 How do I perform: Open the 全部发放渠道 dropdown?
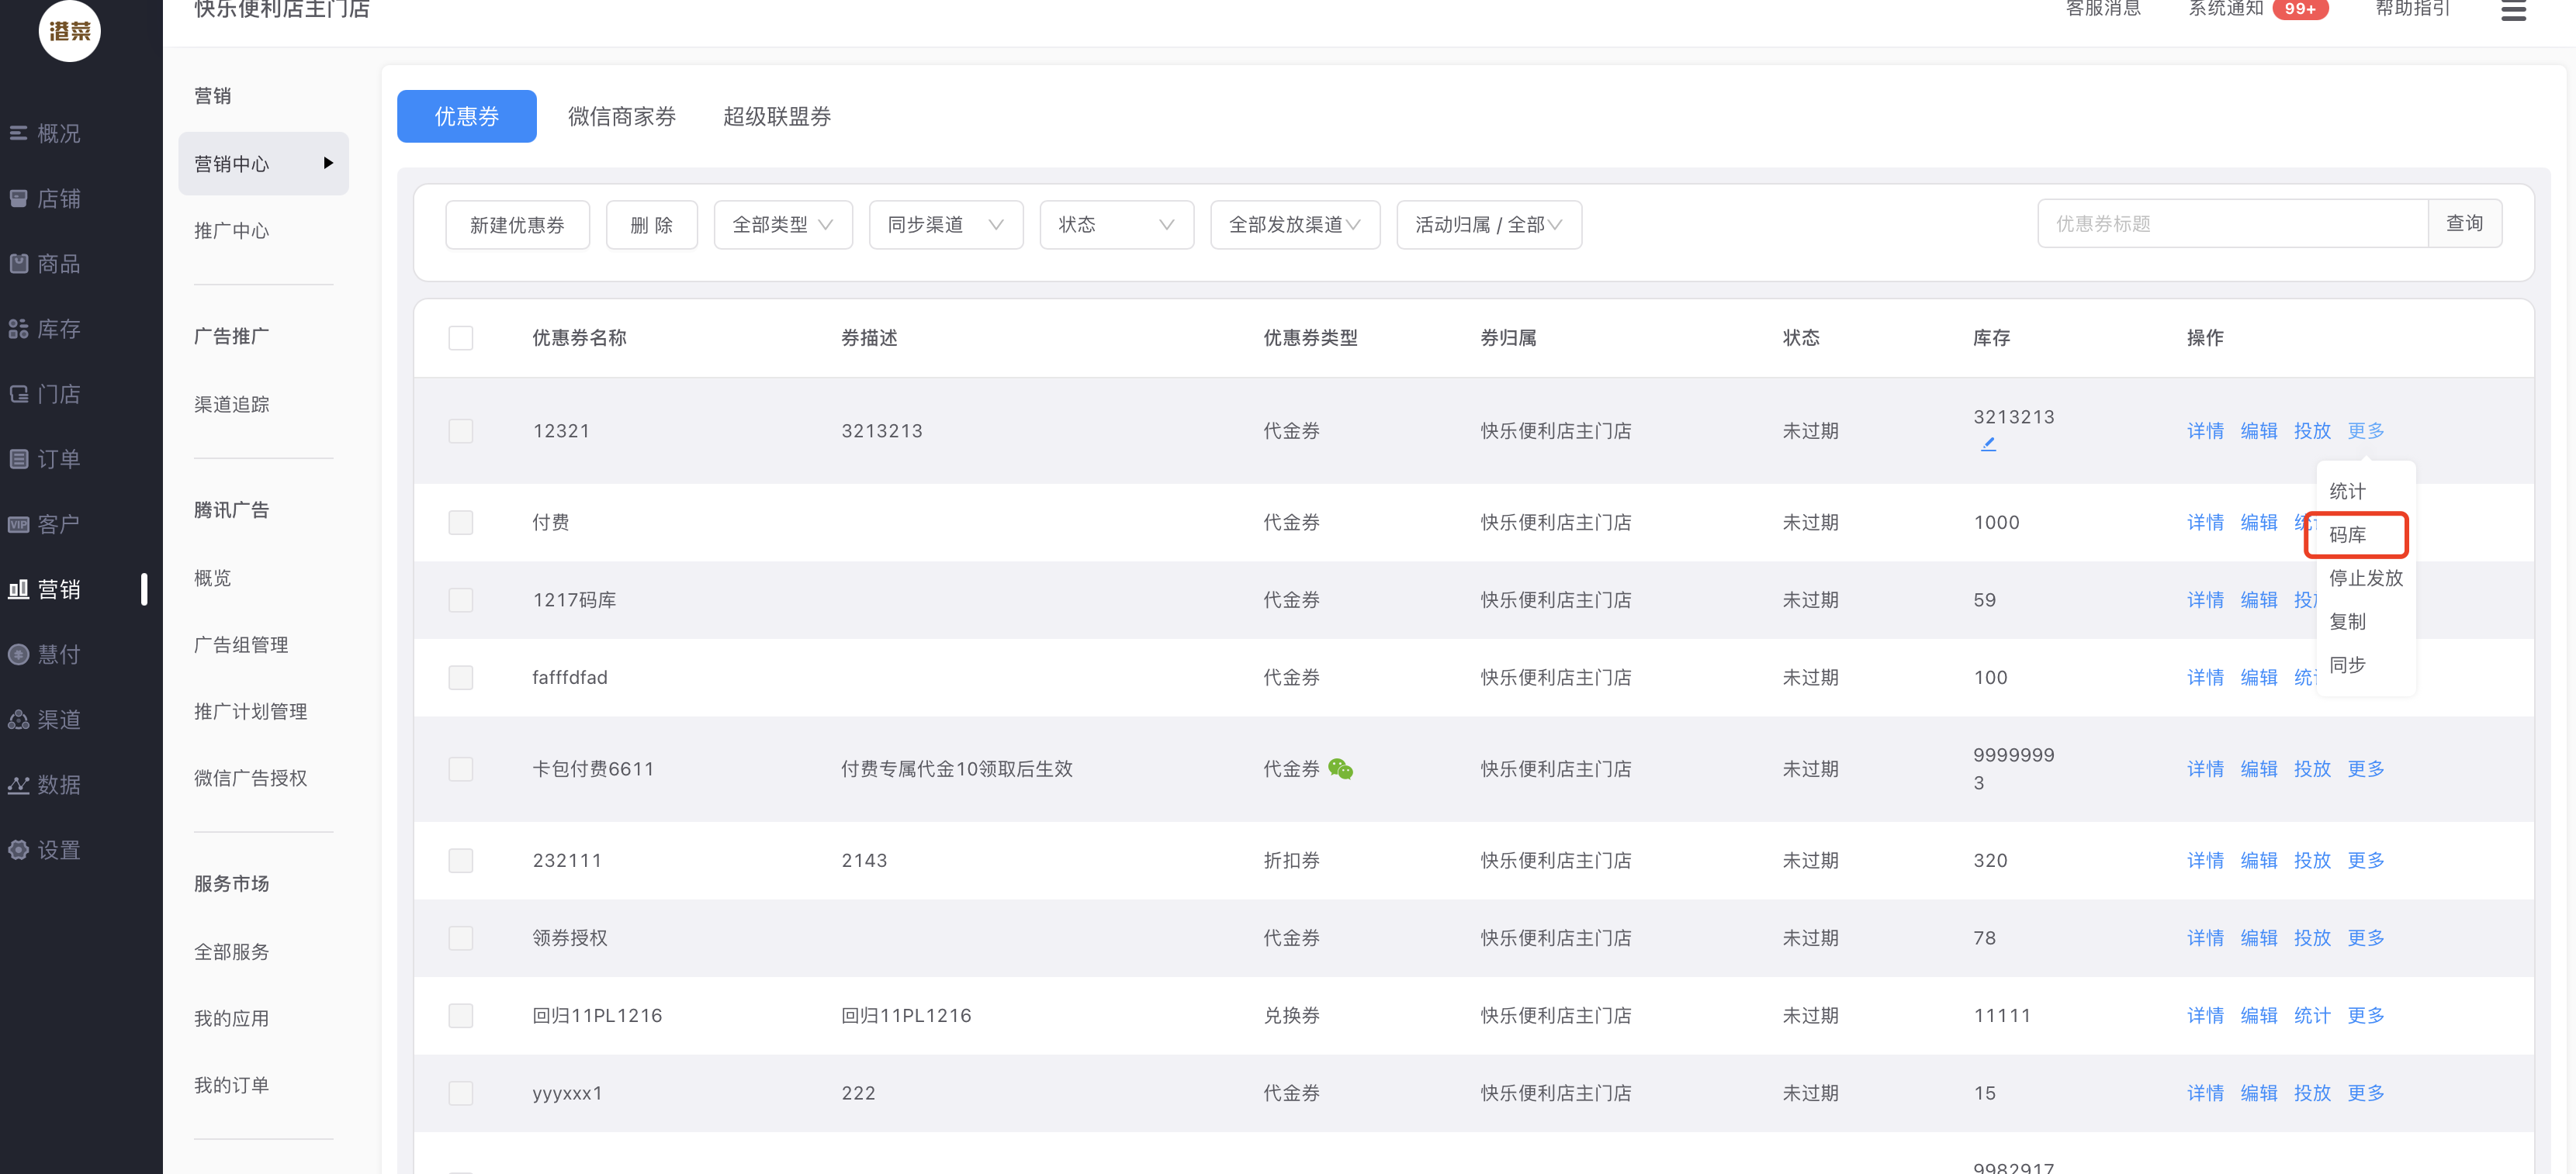click(1295, 225)
